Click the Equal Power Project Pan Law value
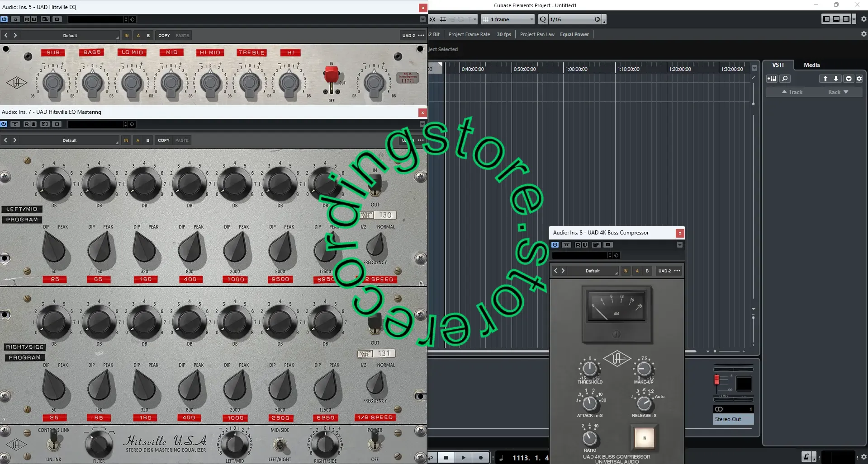 (574, 34)
